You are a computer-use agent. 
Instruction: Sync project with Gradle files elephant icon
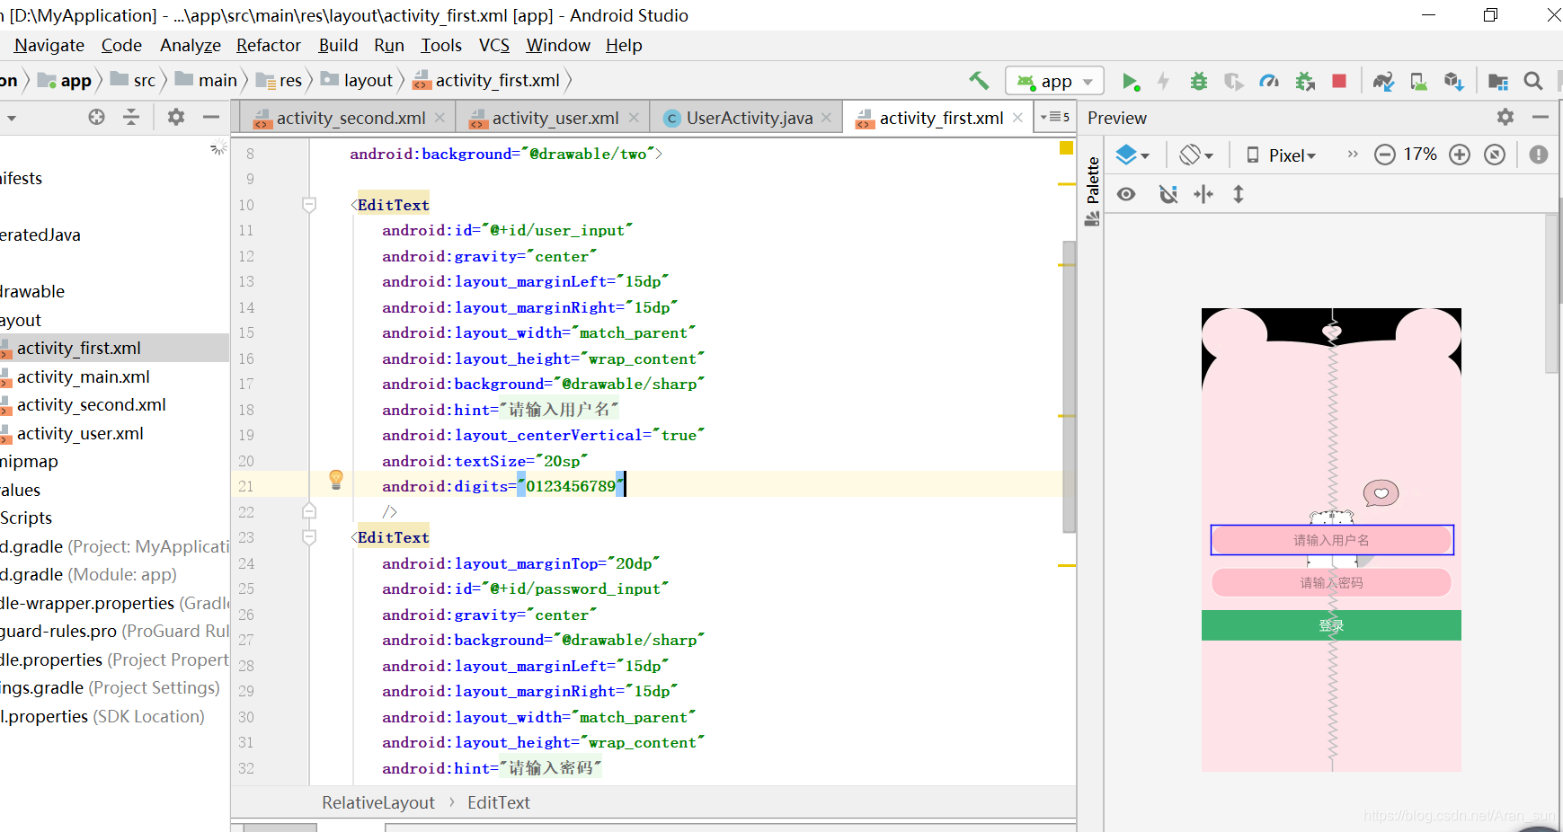pos(1383,82)
